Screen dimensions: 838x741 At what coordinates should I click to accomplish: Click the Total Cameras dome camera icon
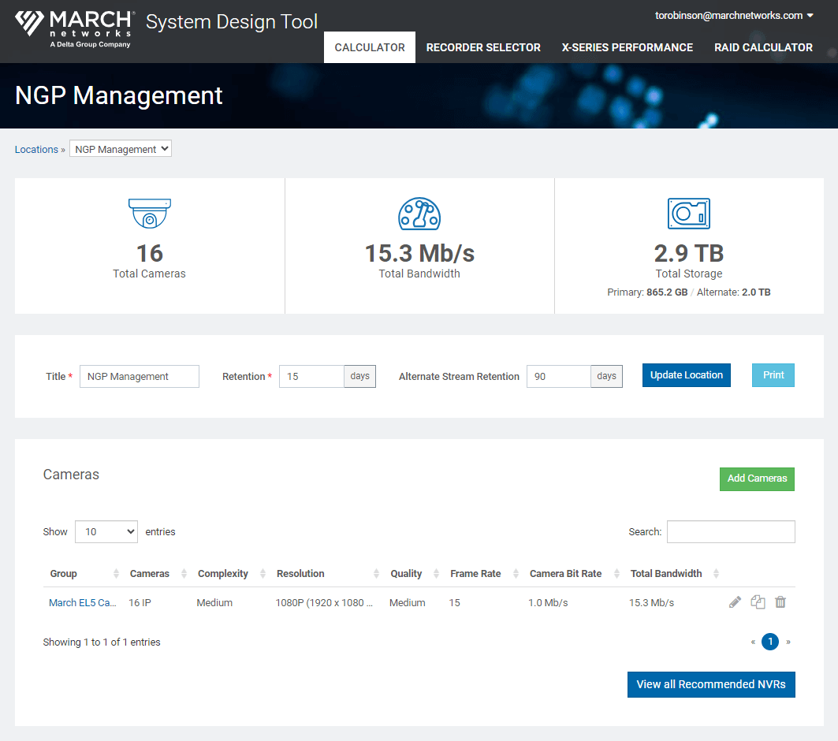pos(150,214)
